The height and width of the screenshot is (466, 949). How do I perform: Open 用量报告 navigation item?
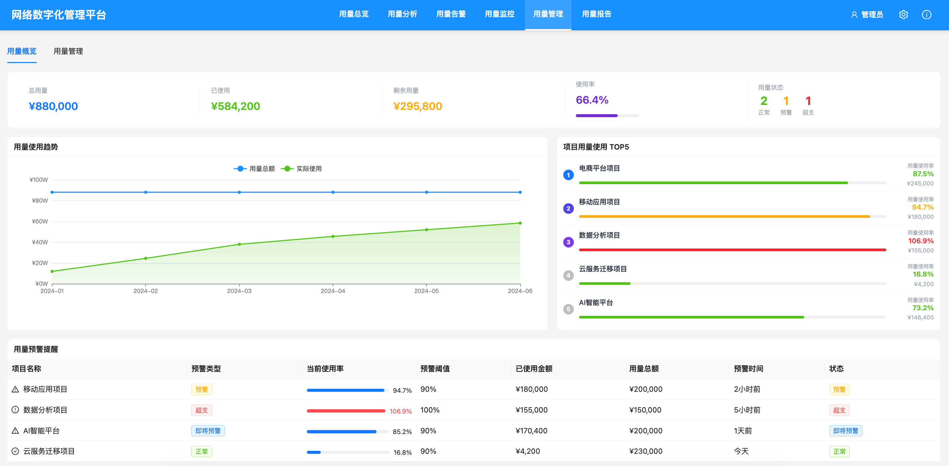pos(597,15)
